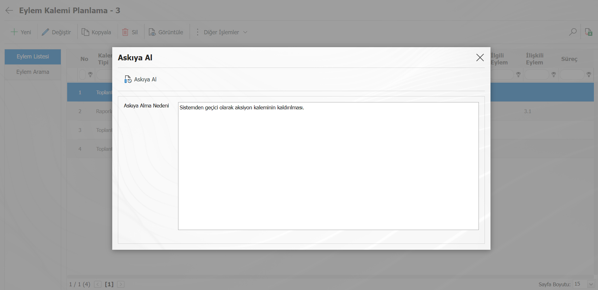Click the Görüntüle view icon

(x=152, y=32)
